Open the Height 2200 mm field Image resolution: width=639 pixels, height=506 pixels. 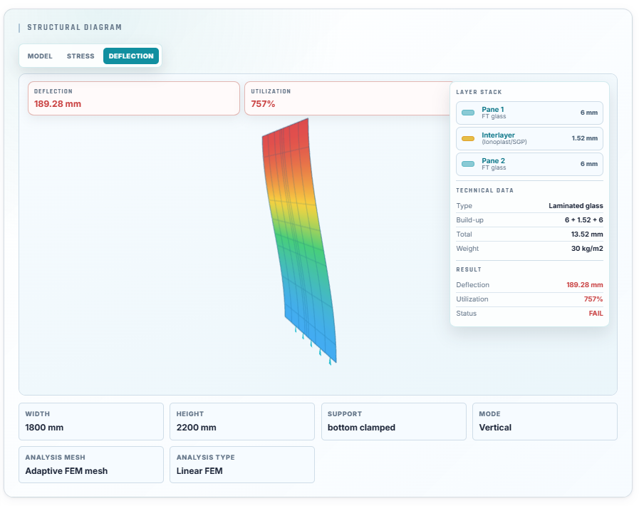click(242, 422)
